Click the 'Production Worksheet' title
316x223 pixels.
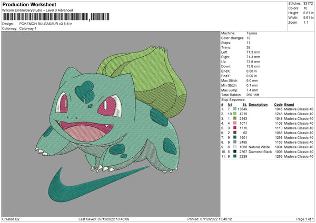coord(29,4)
